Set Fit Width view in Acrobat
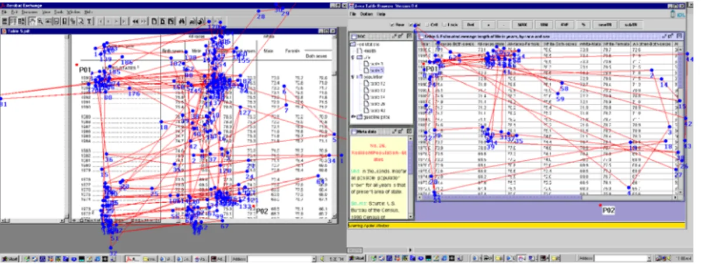 click(171, 22)
